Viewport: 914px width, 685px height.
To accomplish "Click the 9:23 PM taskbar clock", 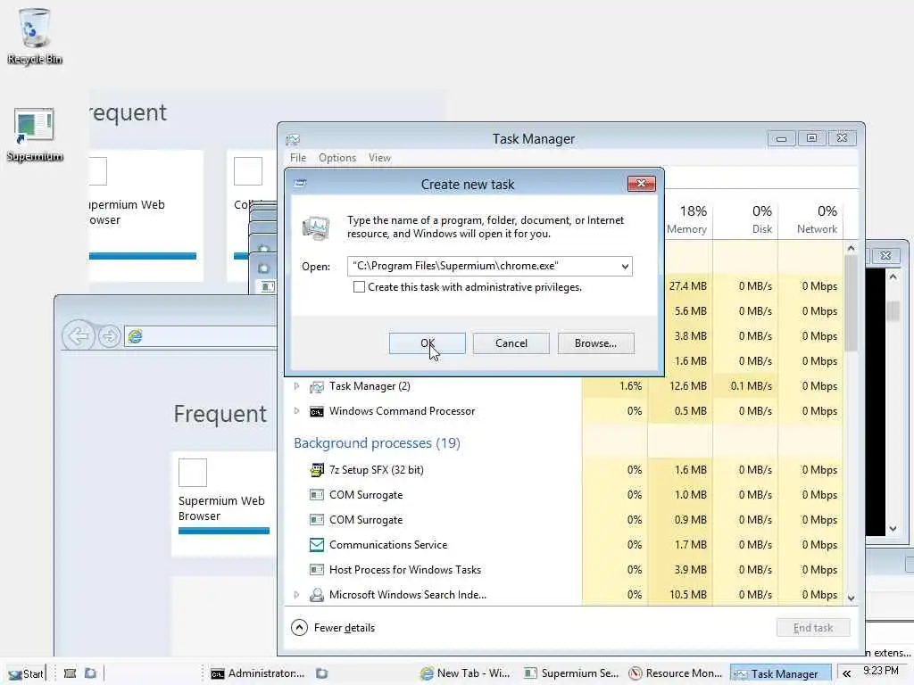I will coord(881,671).
